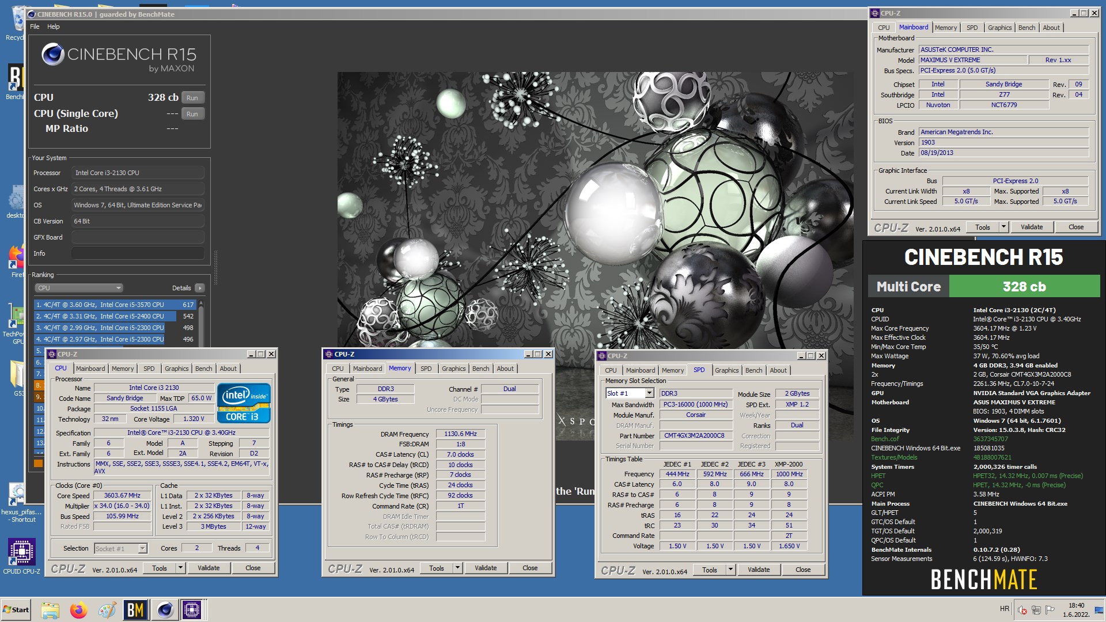This screenshot has width=1106, height=622.
Task: Open the Recycle Bin desktop icon
Action: 17,24
